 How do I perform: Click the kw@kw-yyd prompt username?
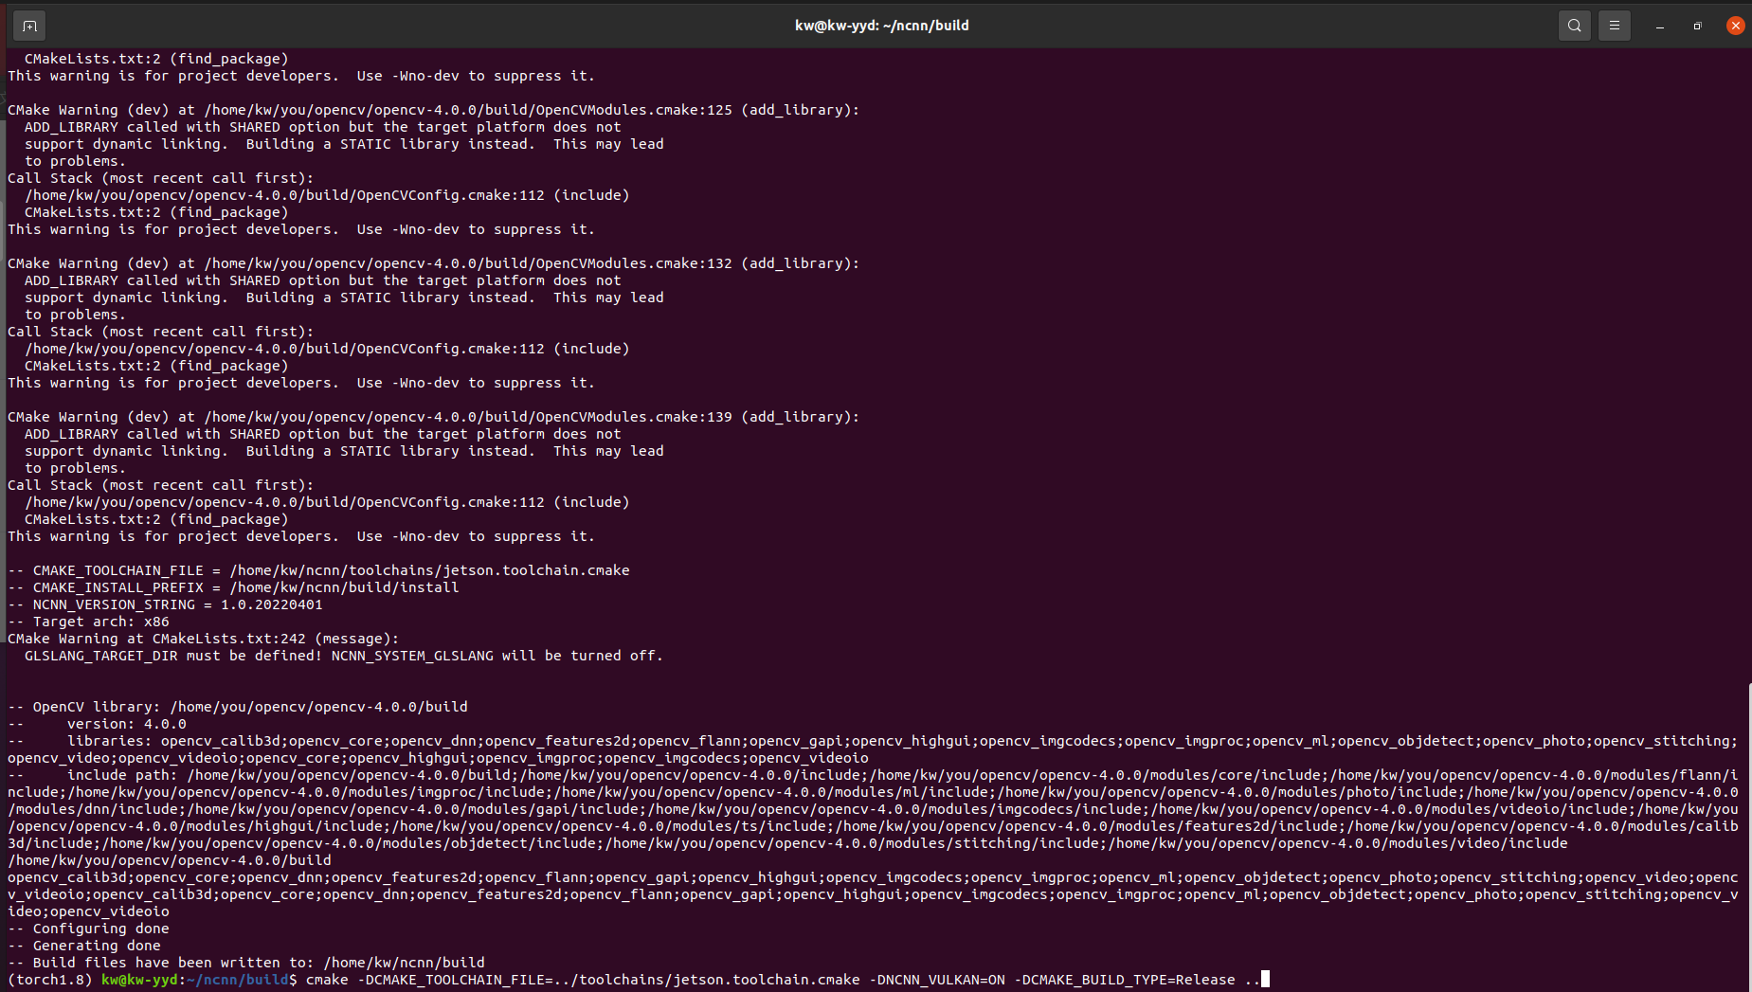[139, 980]
